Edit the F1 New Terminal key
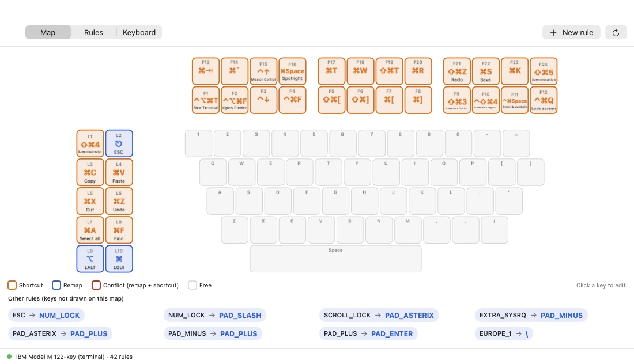 (x=206, y=100)
